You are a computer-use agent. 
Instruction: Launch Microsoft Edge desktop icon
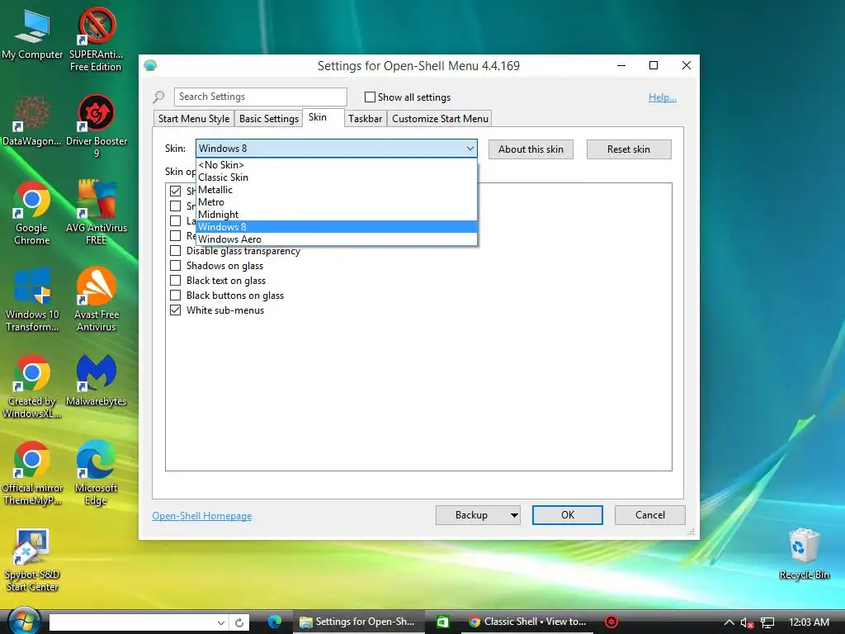pos(96,473)
